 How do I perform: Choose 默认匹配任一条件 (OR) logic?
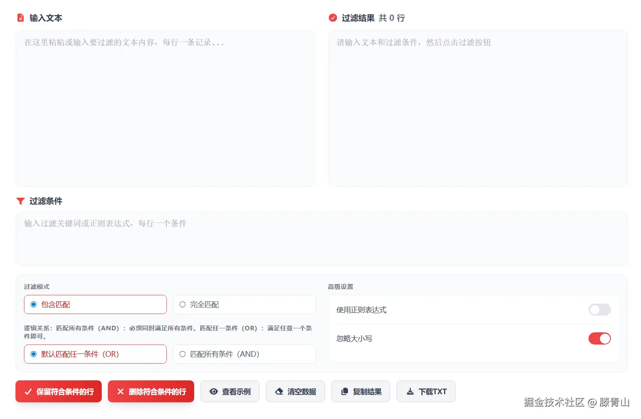(x=95, y=354)
